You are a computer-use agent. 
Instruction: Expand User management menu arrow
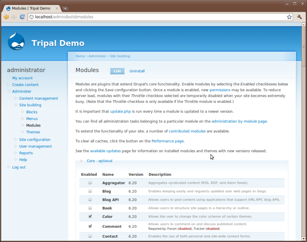(16, 146)
